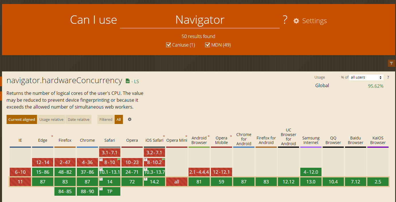Screen dimensions: 396x202
Task: Click the Navigator search field
Action: click(x=200, y=20)
